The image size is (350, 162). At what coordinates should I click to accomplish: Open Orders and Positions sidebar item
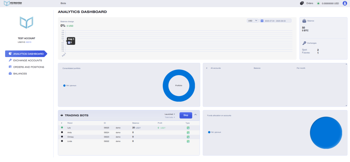coord(28,67)
